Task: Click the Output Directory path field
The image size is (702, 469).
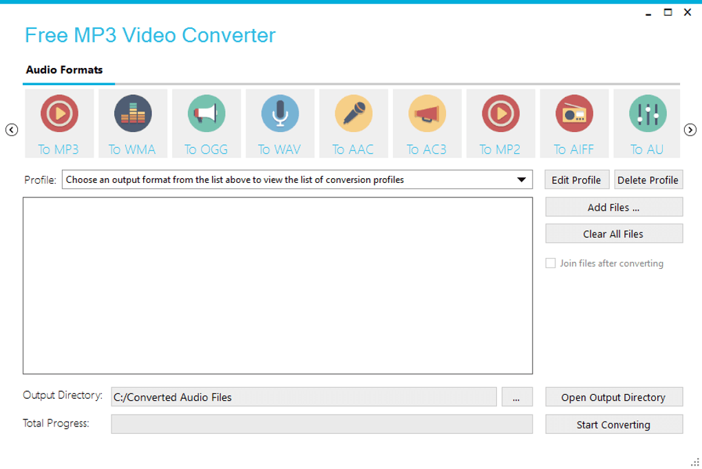Action: (x=304, y=397)
